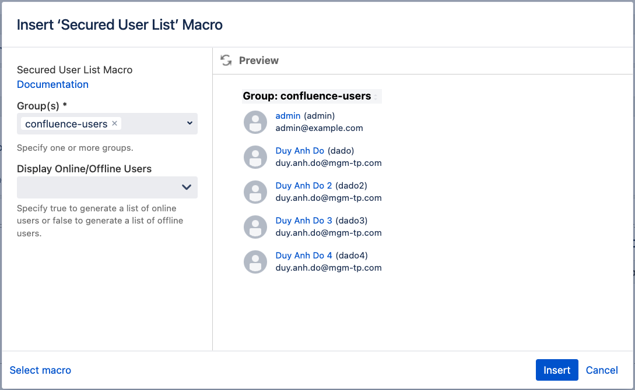Viewport: 635px width, 390px height.
Task: Click the Preview refresh icon
Action: (226, 60)
